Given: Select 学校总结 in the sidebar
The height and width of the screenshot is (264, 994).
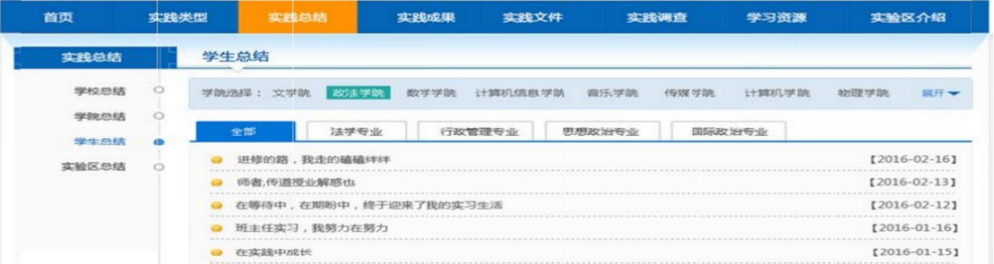Looking at the screenshot, I should [x=100, y=91].
